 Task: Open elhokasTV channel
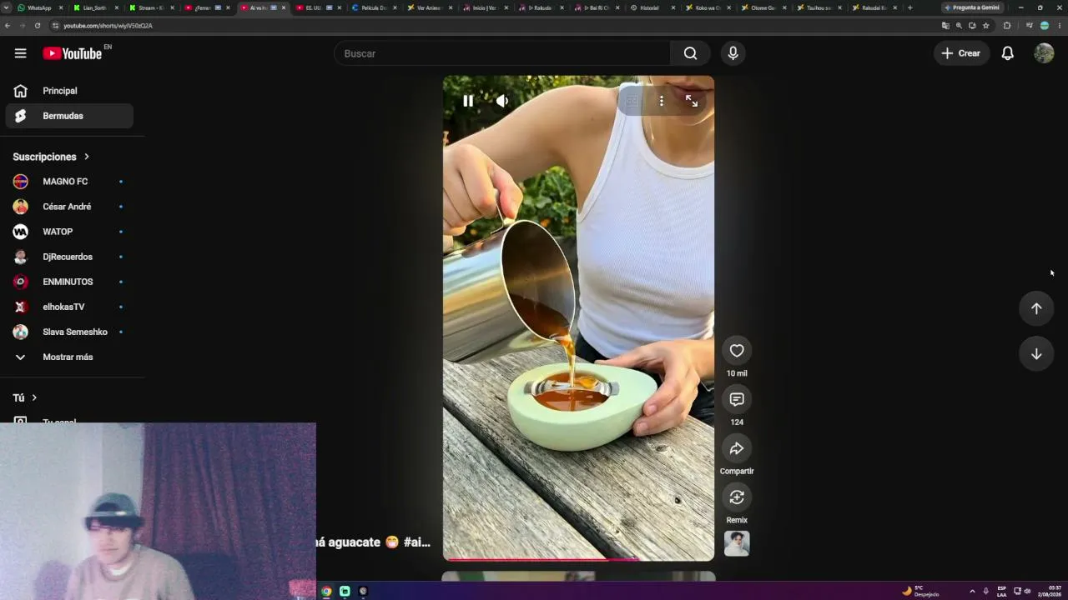[x=69, y=307]
